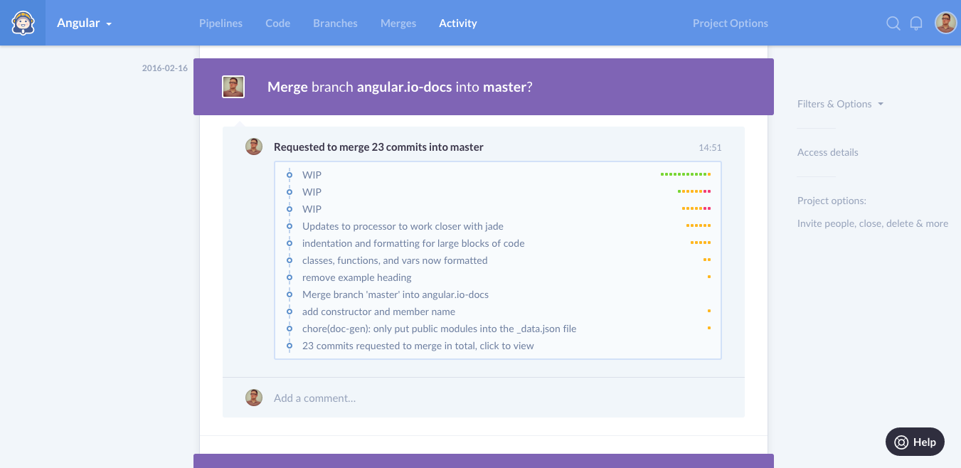
Task: Click the 2016-02-16 date label
Action: (x=165, y=68)
